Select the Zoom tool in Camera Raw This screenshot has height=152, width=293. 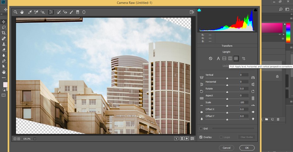[15, 12]
